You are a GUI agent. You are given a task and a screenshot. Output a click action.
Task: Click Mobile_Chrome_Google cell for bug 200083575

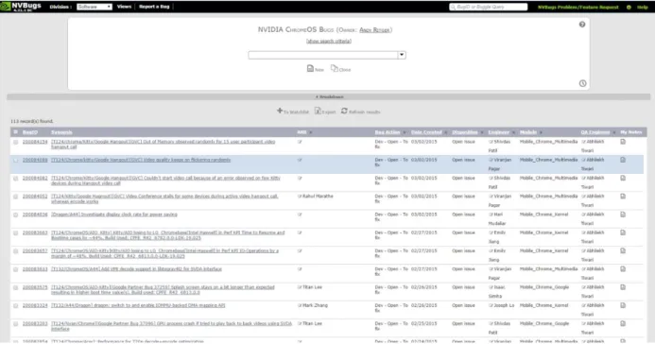click(544, 287)
